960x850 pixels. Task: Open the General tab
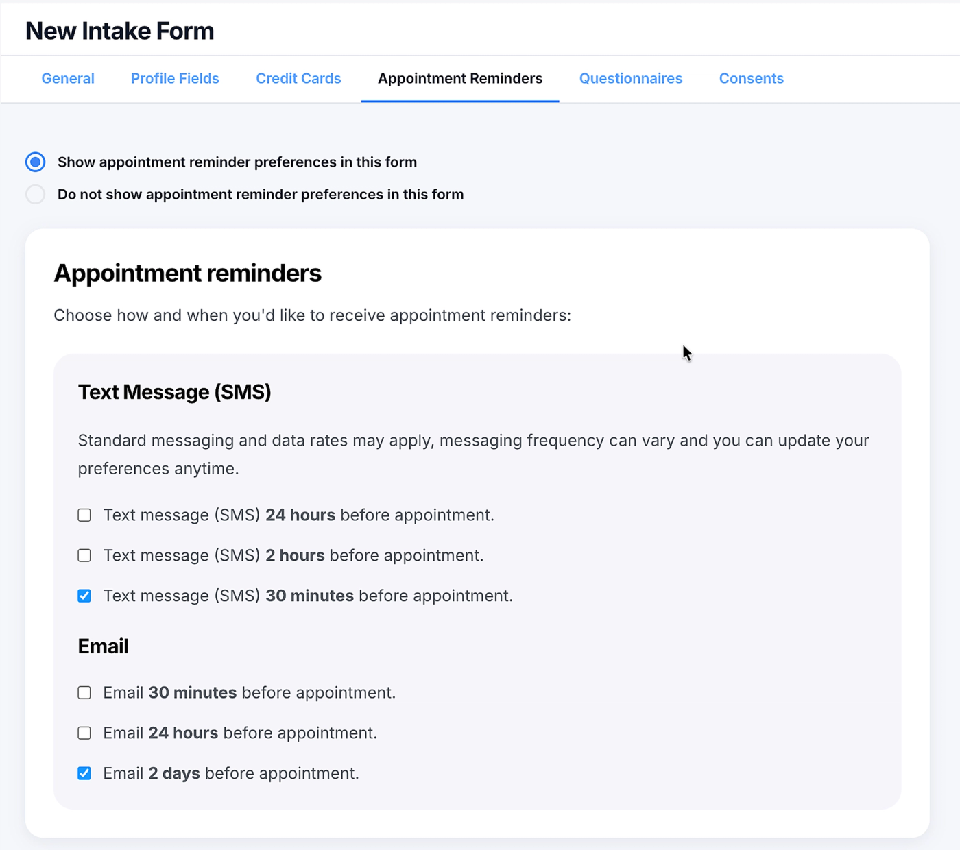click(x=68, y=79)
